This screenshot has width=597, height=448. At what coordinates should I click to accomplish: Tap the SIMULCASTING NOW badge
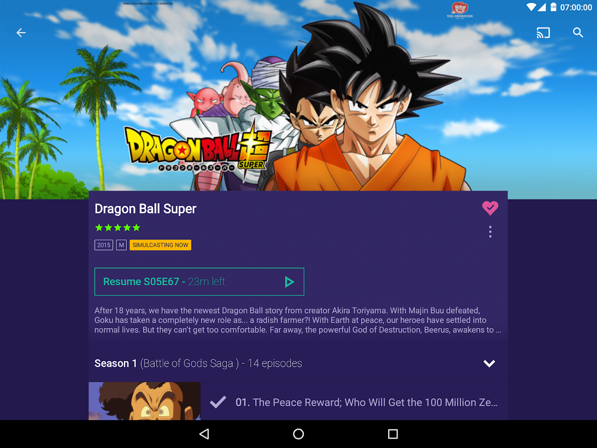[160, 245]
